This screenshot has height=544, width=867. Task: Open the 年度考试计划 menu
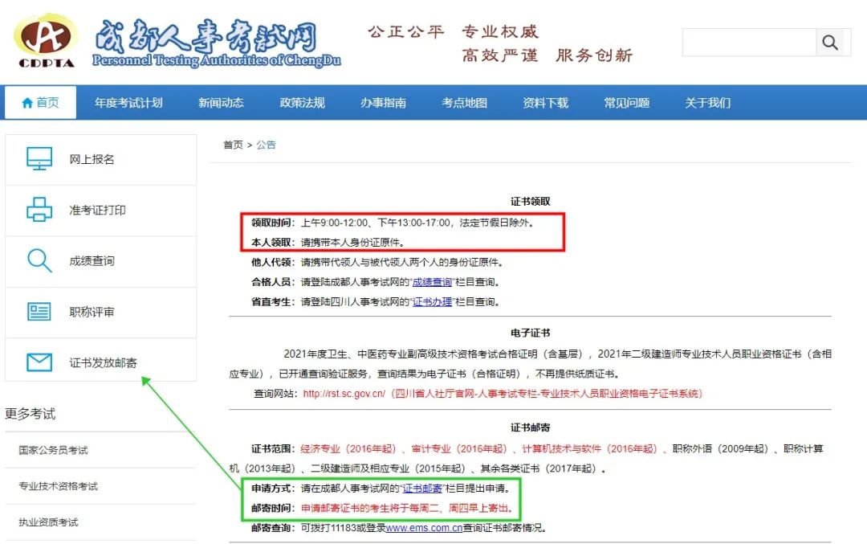pos(128,103)
